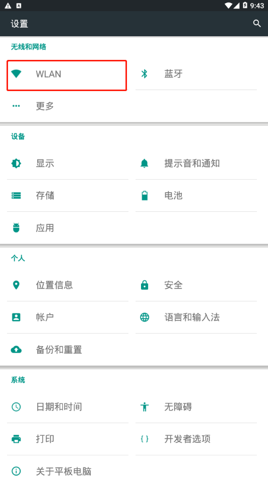Tap the accessibility icon for 无障碍

point(145,407)
